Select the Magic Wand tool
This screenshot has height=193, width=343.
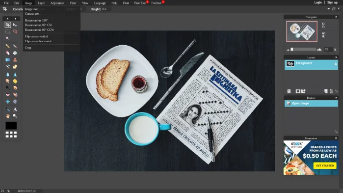tap(8, 38)
